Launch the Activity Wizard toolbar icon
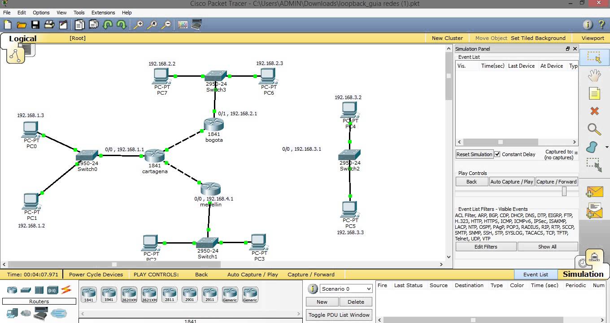The width and height of the screenshot is (610, 323). click(x=63, y=25)
